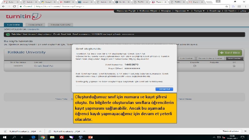Switch to the Hesaba Katıl (ÖA) tab
Image resolution: width=249 pixels, height=140 pixels.
pos(60,25)
